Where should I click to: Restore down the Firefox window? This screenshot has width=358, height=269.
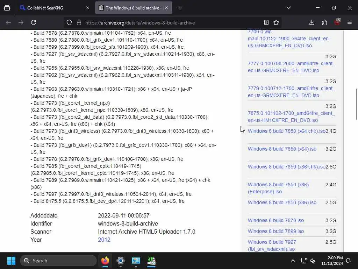pyautogui.click(x=334, y=8)
